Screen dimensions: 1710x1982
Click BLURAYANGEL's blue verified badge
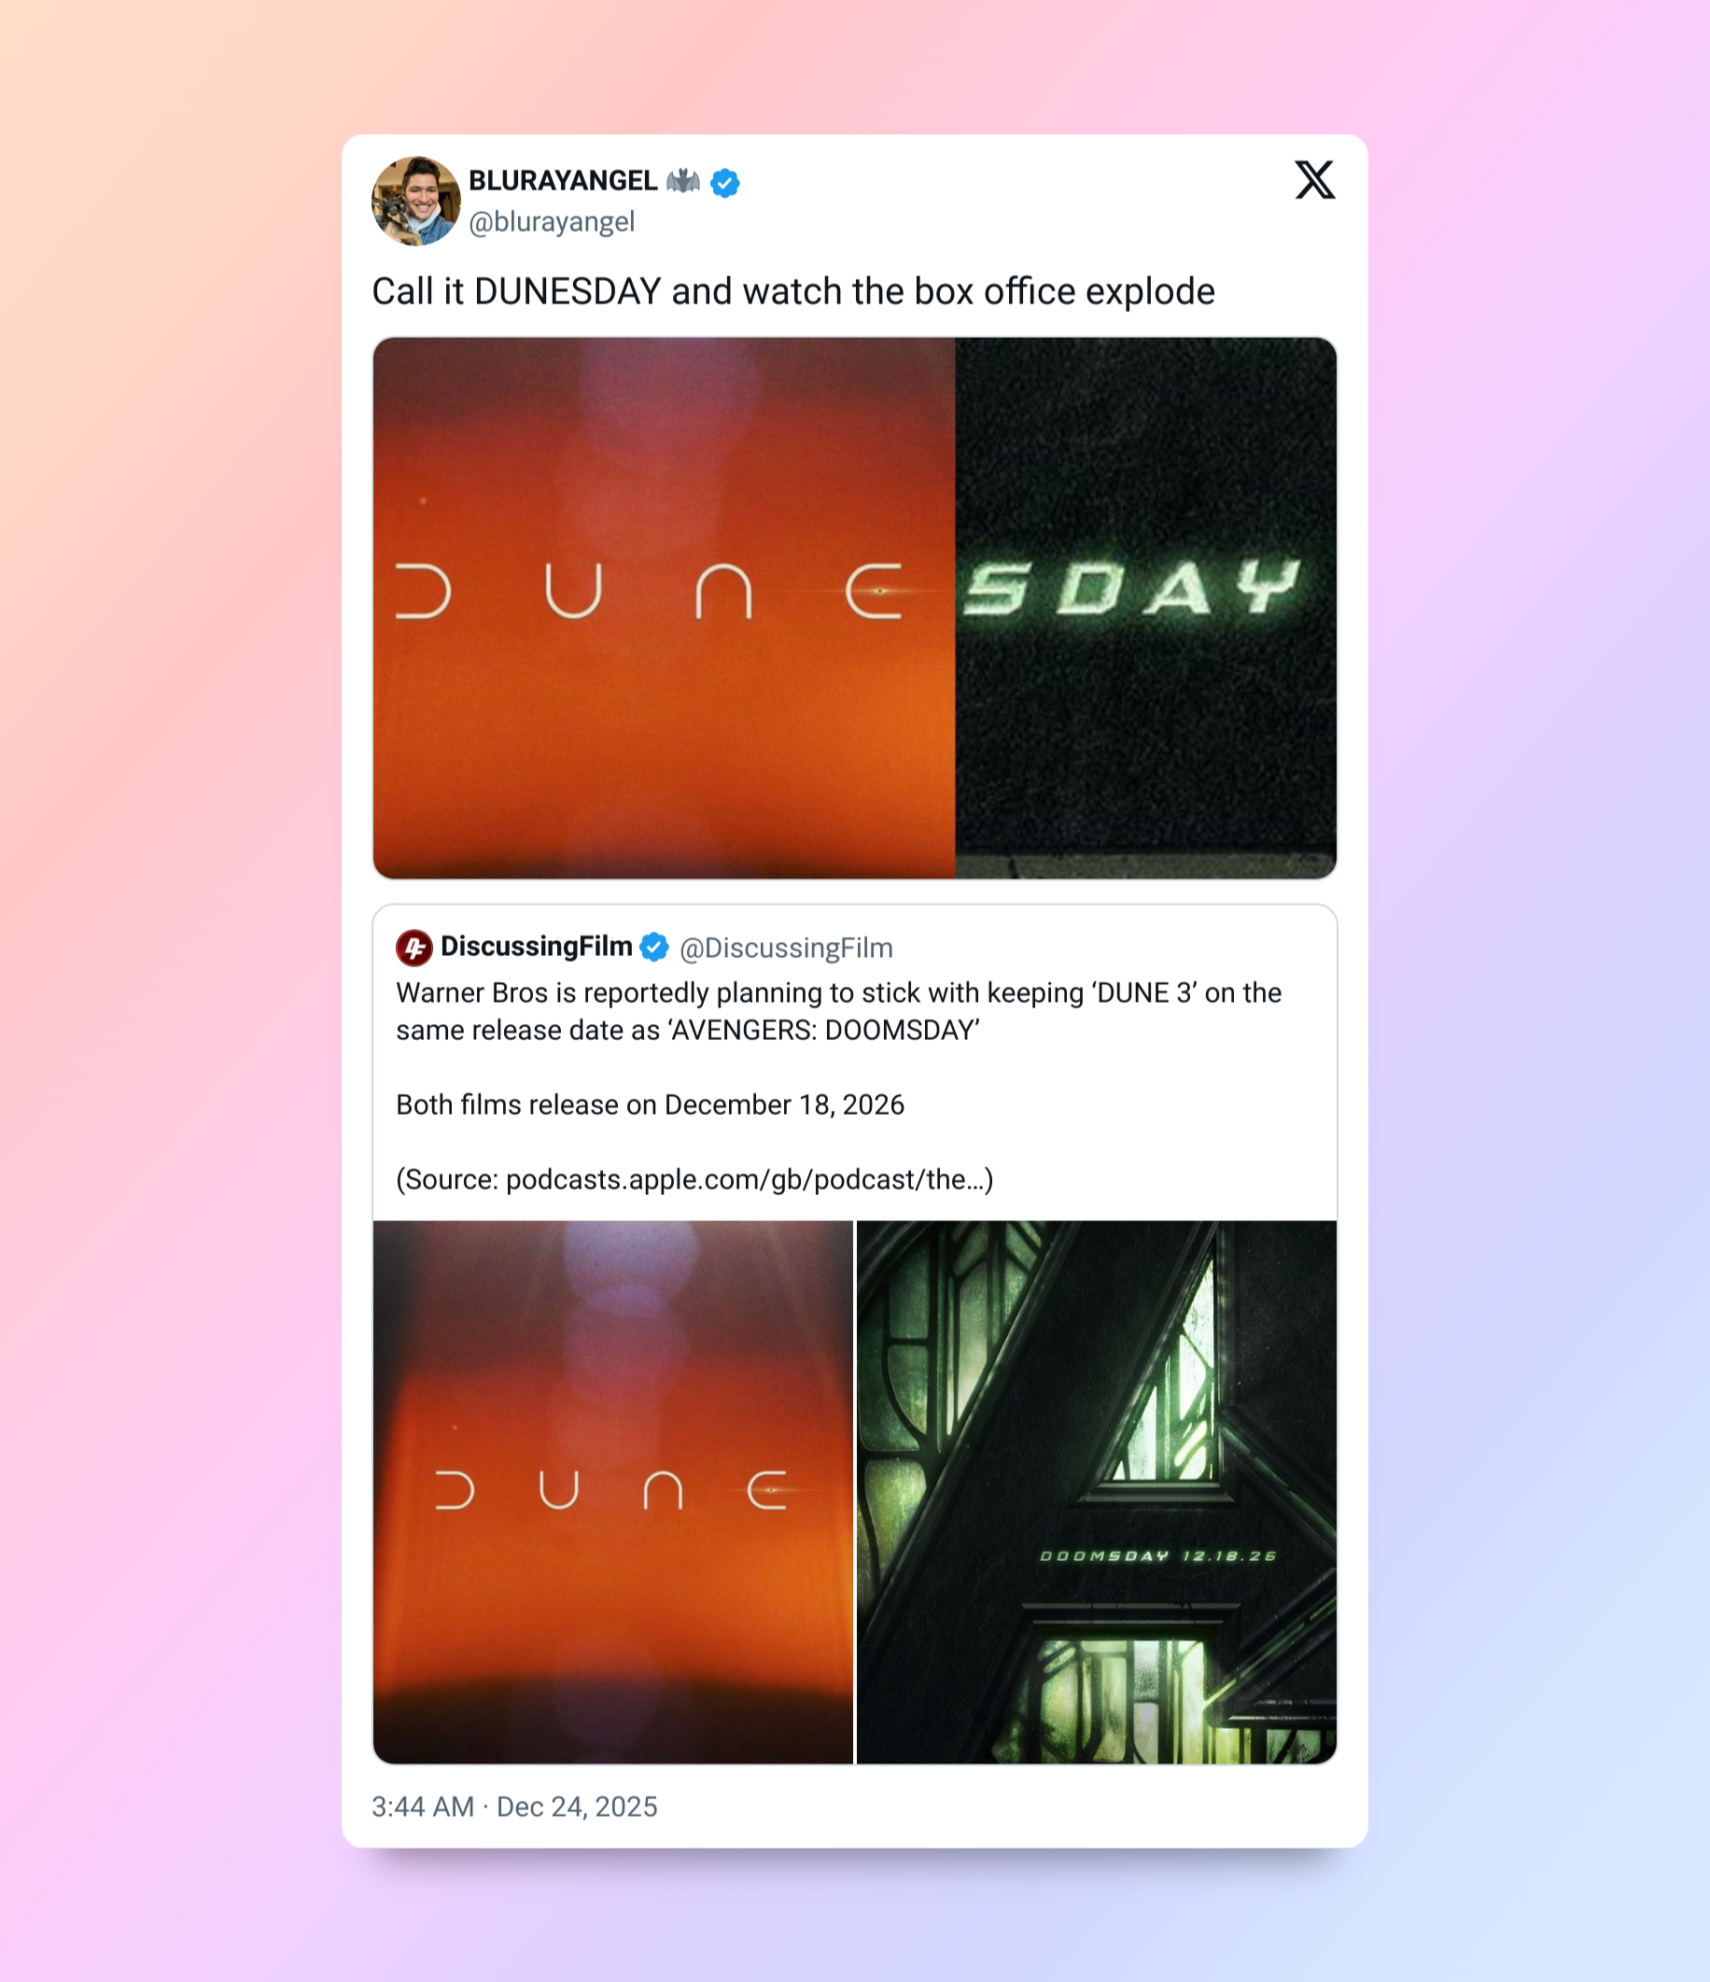pos(725,182)
